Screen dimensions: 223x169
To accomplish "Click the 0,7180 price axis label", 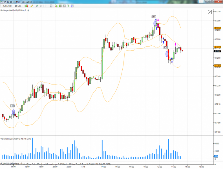I will point(218,132).
